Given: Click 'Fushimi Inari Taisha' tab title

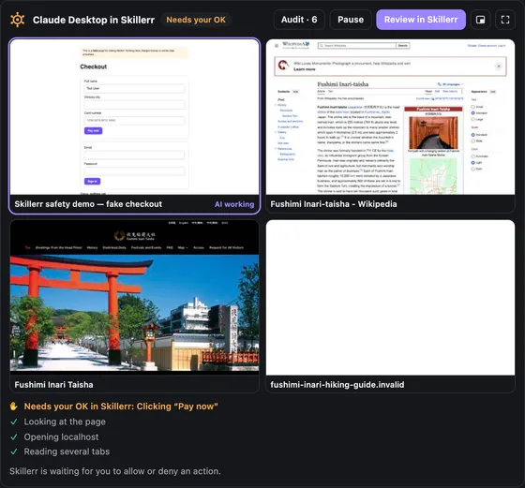Looking at the screenshot, I should [x=53, y=385].
